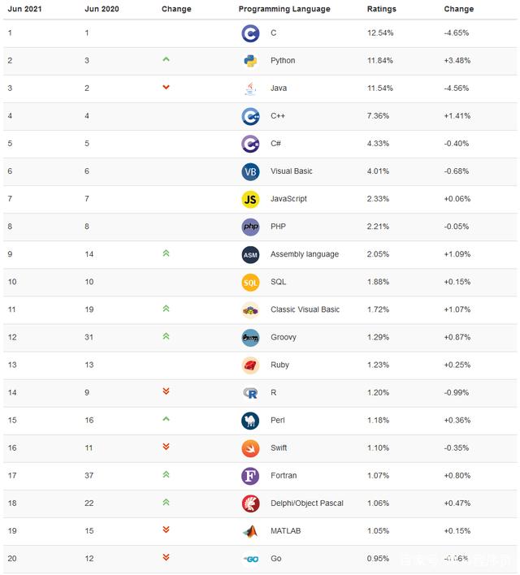The width and height of the screenshot is (520, 575).
Task: Click the MATLAB logo icon
Action: (250, 530)
